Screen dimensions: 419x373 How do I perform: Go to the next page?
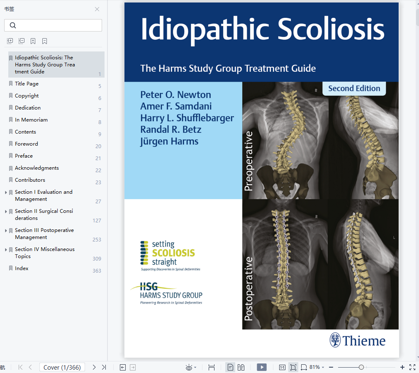coord(94,367)
